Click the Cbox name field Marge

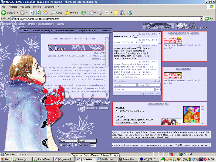point(125,85)
